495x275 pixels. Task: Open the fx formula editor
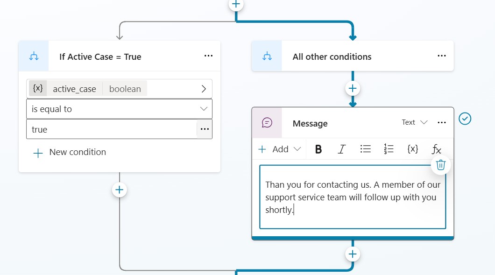click(x=436, y=149)
